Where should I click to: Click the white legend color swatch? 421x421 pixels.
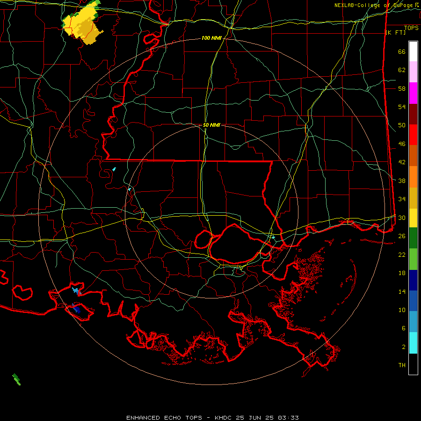point(413,51)
